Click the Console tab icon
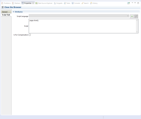Screen dimensions: 141x119 (x=73, y=3)
